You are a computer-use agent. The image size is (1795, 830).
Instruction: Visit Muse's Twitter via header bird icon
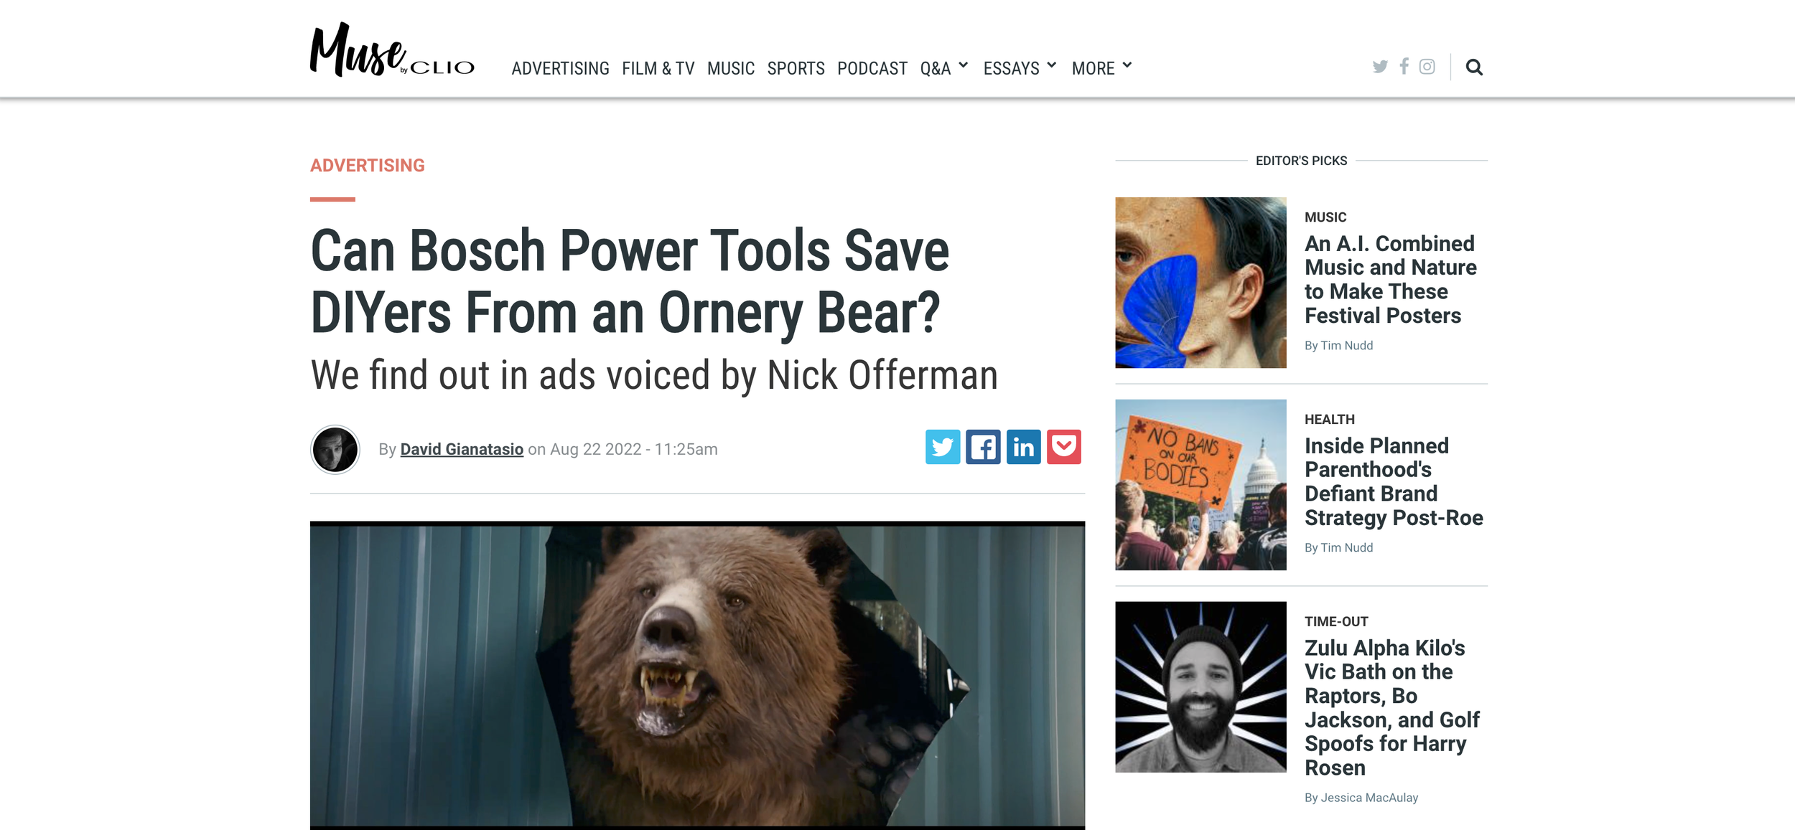pyautogui.click(x=1379, y=67)
